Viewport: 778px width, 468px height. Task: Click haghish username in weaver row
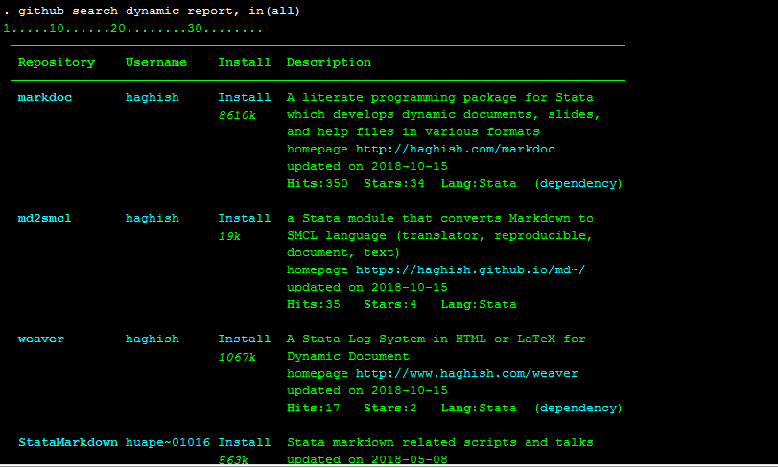pyautogui.click(x=153, y=339)
